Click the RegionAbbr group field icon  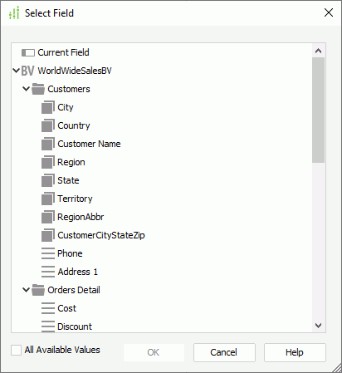click(x=48, y=217)
